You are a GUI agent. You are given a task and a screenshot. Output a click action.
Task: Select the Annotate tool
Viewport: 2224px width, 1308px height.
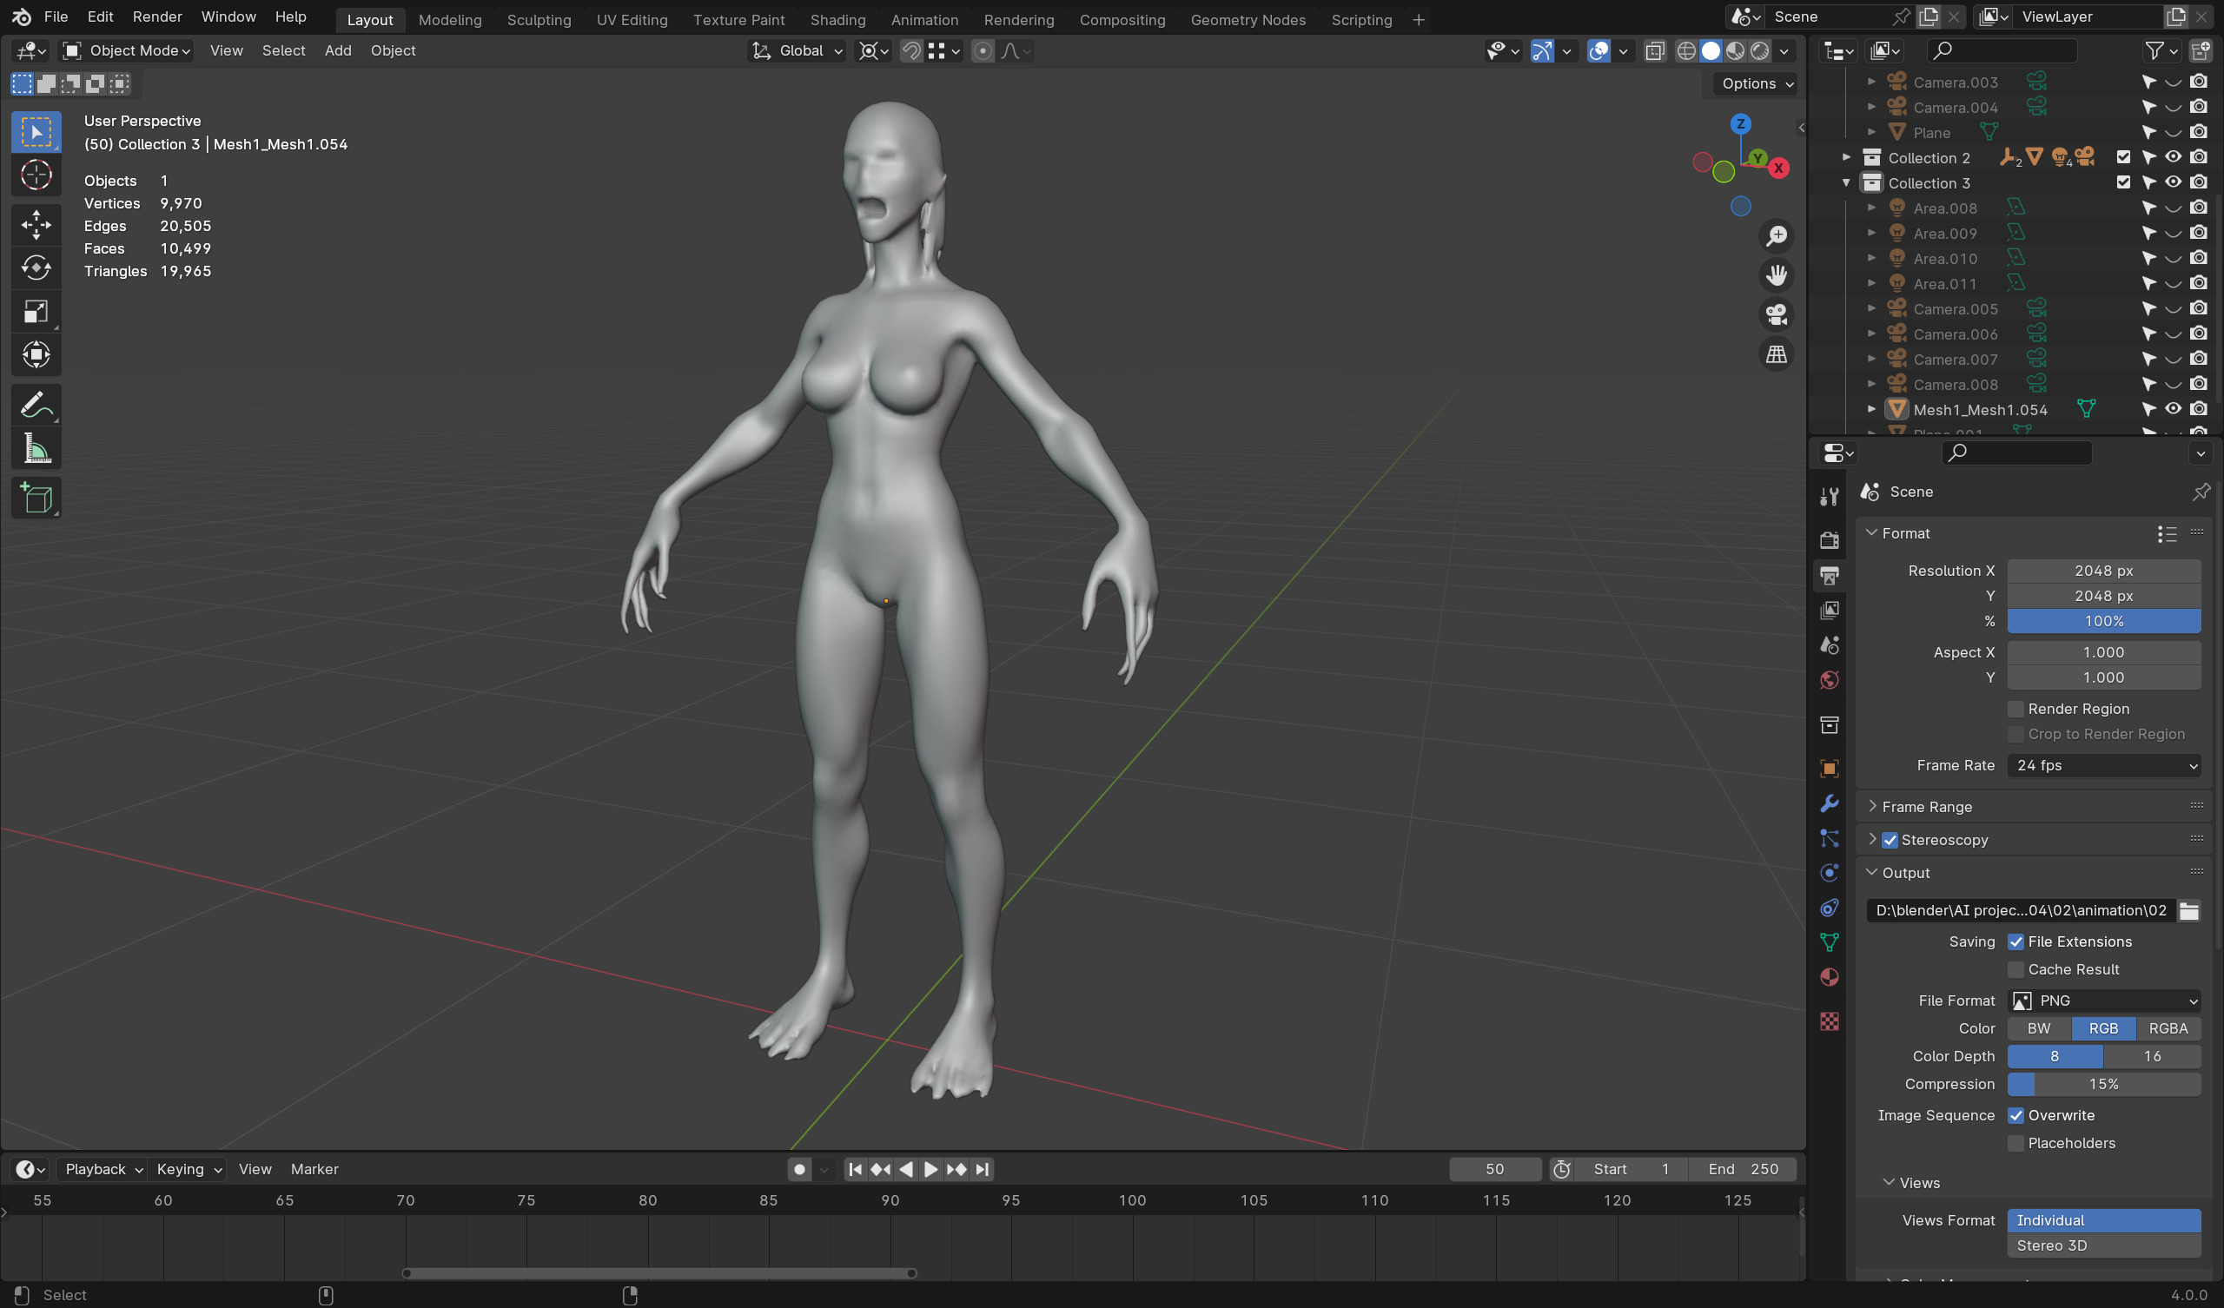(x=36, y=405)
